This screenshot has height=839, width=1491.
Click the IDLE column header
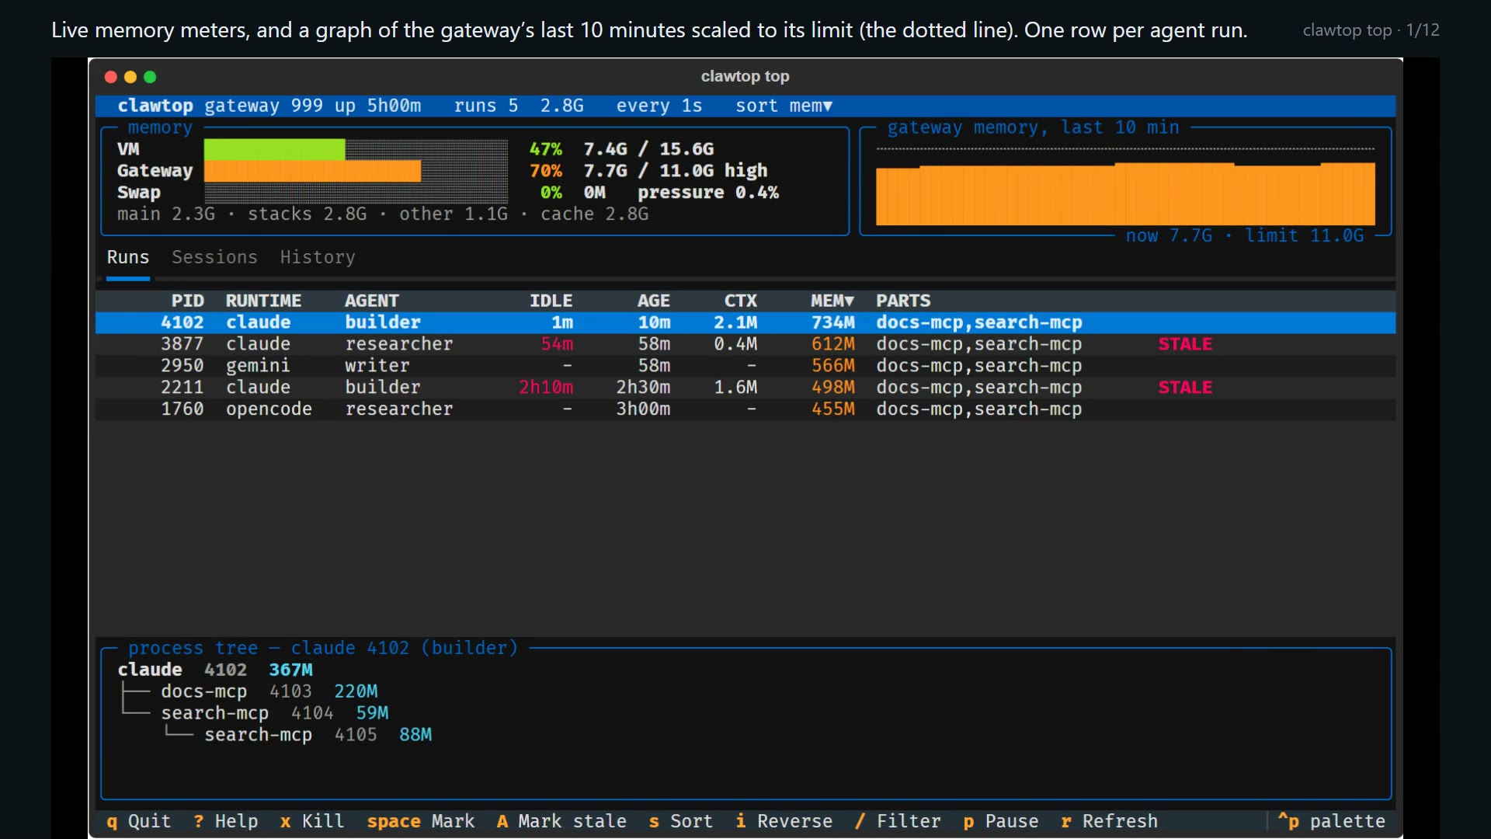[x=551, y=301]
